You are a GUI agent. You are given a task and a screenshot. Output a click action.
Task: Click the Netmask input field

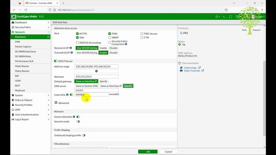(96, 77)
